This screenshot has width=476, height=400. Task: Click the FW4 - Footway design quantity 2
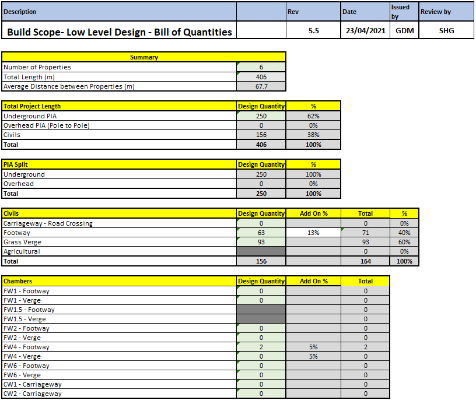pos(261,347)
